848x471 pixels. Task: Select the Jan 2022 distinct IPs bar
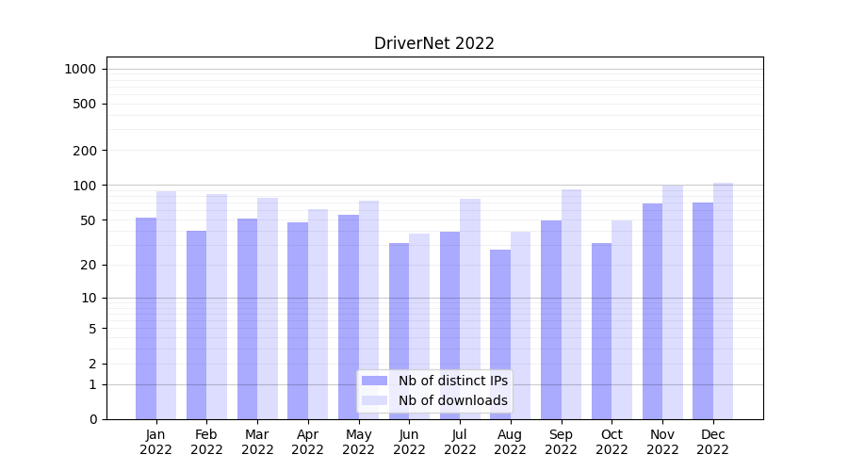[x=146, y=318]
